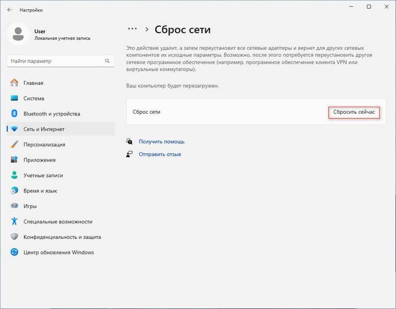Click the Время и язык globe icon
Screen dimensions: 396x309
[15, 191]
